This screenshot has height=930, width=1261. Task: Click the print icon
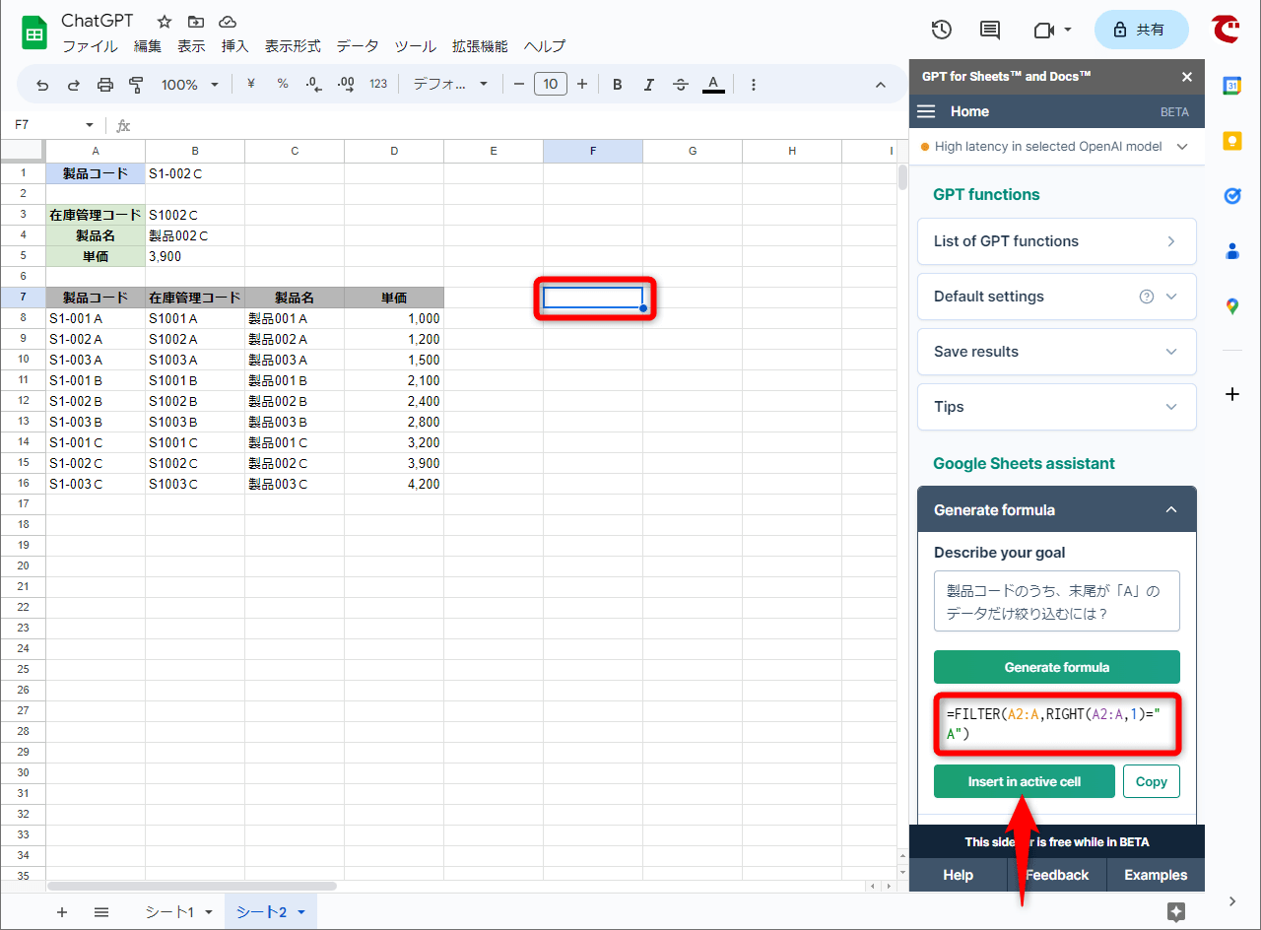[x=105, y=85]
